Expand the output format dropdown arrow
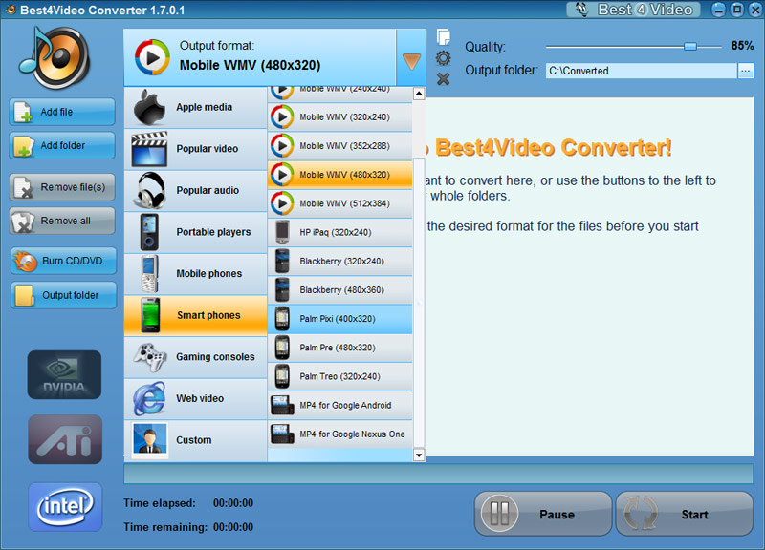Image resolution: width=765 pixels, height=550 pixels. click(x=411, y=59)
